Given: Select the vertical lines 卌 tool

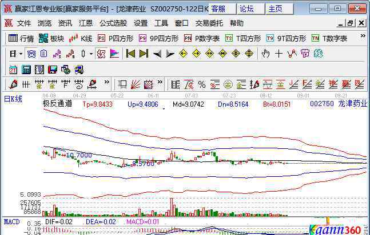Looking at the screenshot, I should click(x=26, y=84).
